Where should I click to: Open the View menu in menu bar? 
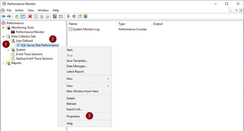[31, 10]
